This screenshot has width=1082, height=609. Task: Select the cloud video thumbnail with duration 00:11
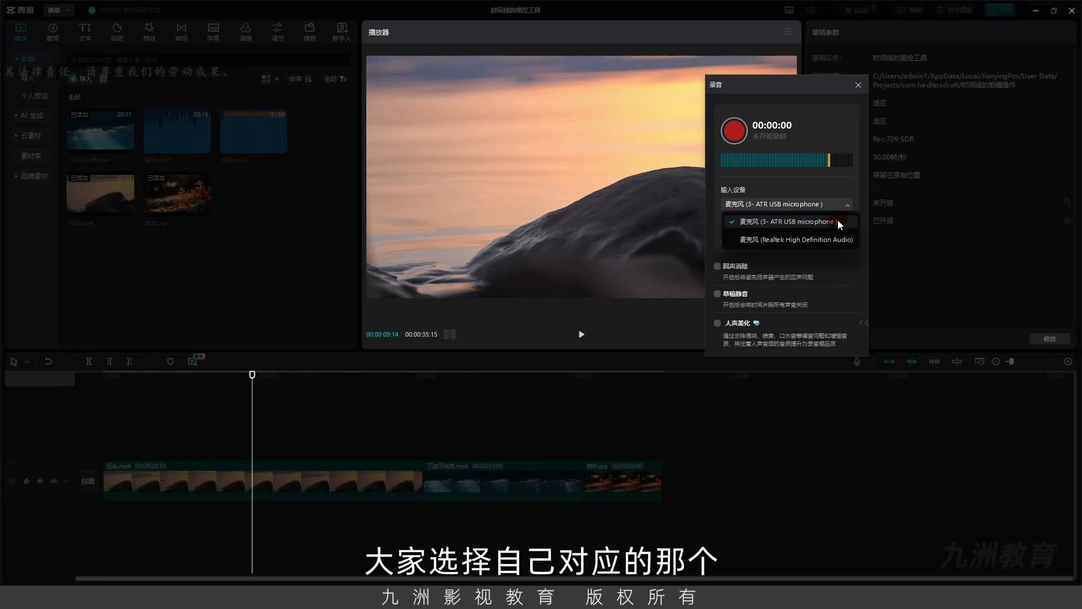point(100,131)
